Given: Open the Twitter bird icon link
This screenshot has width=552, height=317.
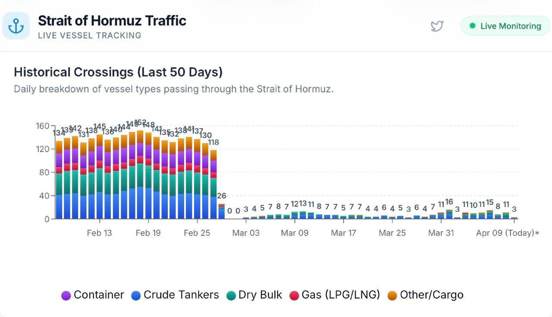Looking at the screenshot, I should click(x=437, y=26).
